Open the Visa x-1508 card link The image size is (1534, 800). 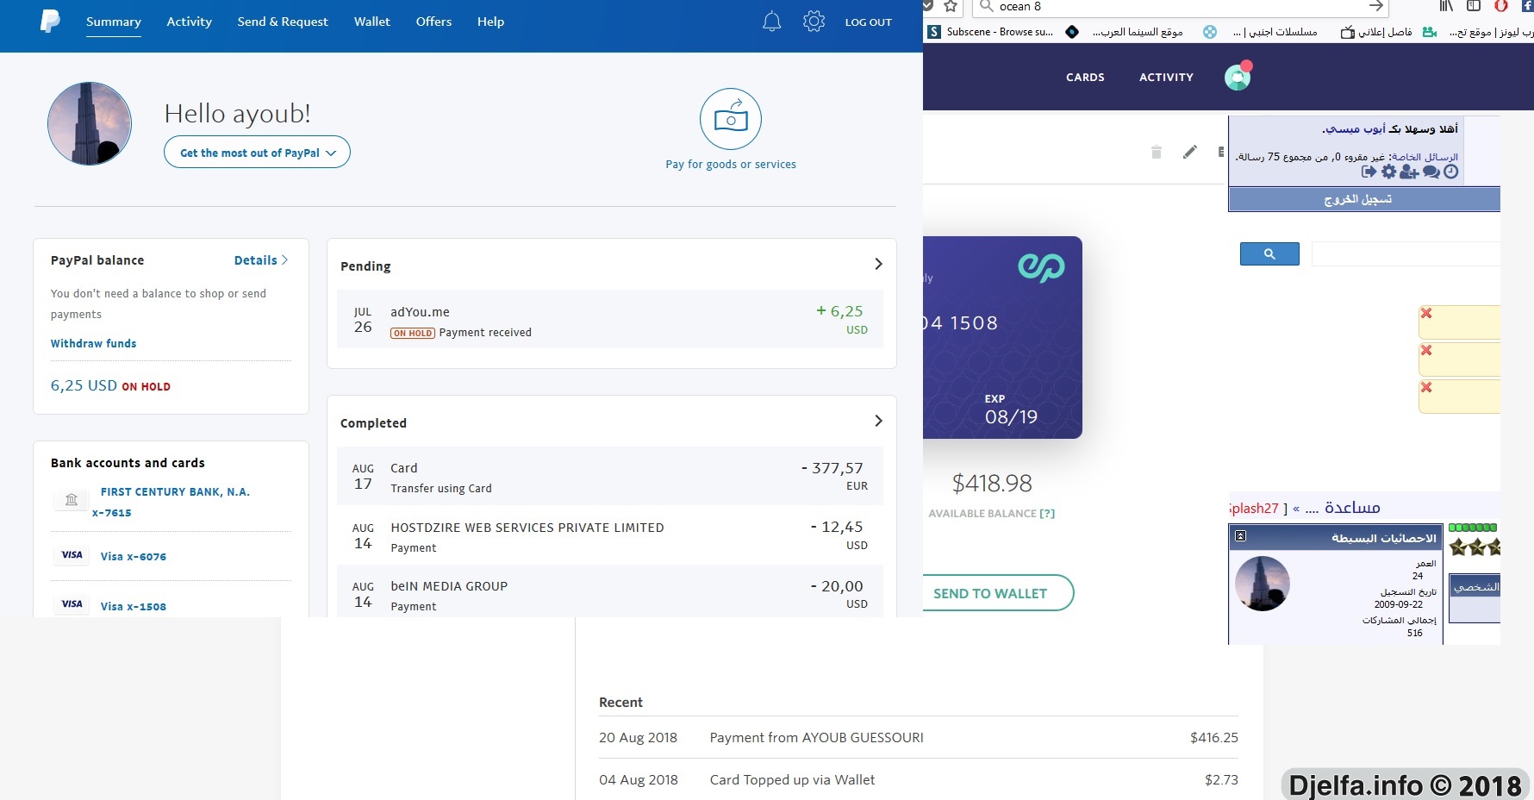pos(133,606)
